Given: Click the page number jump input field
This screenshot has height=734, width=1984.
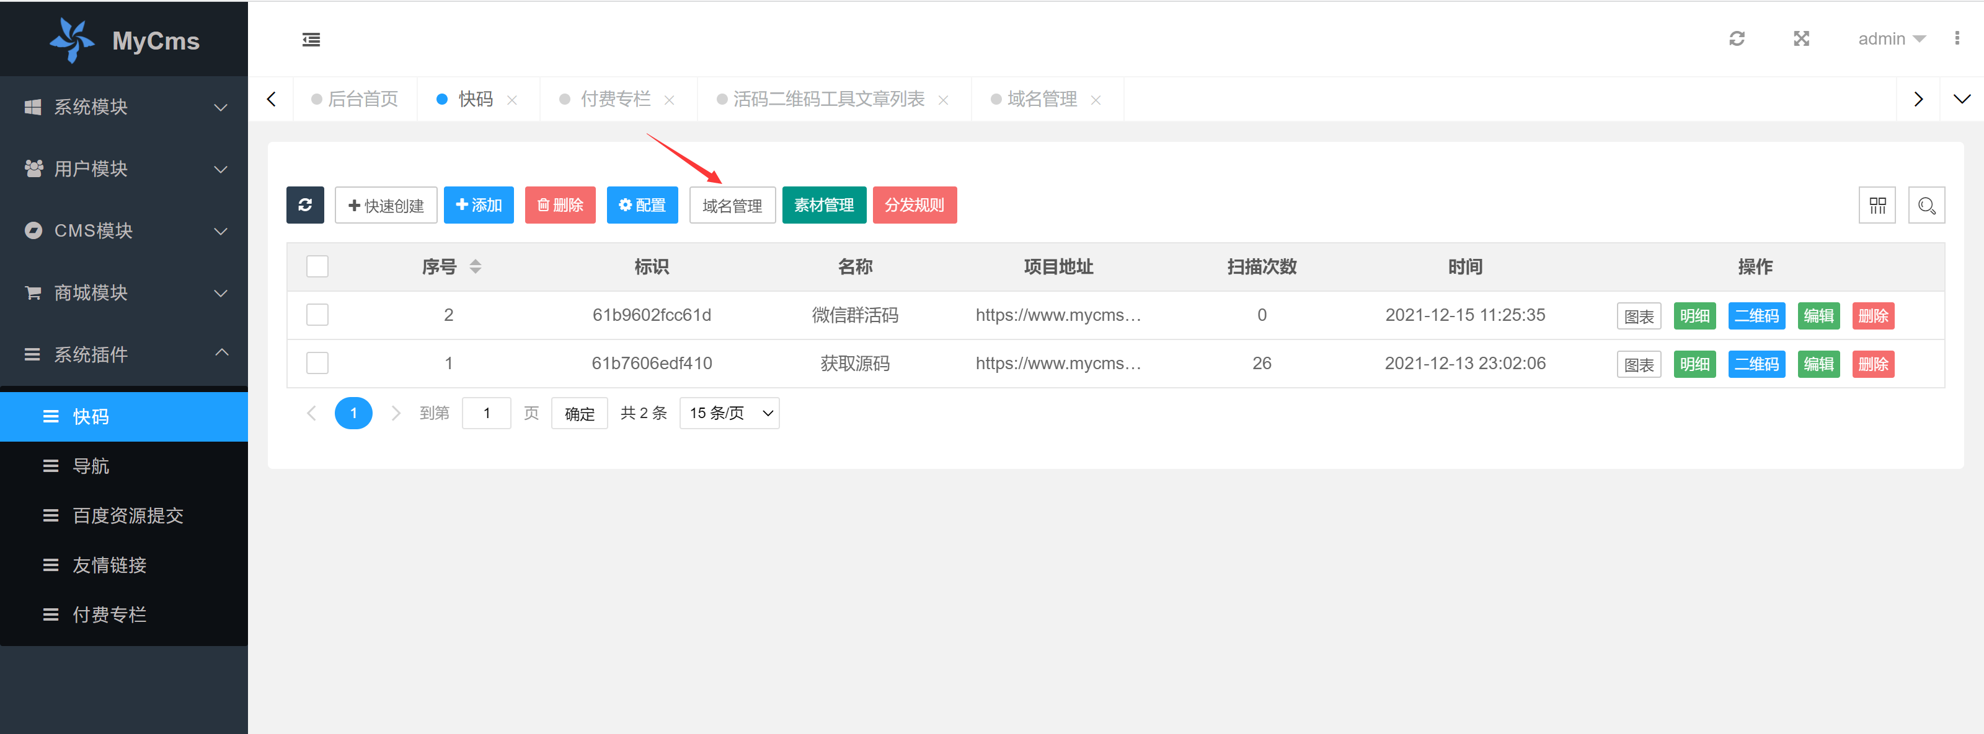Looking at the screenshot, I should pyautogui.click(x=487, y=413).
